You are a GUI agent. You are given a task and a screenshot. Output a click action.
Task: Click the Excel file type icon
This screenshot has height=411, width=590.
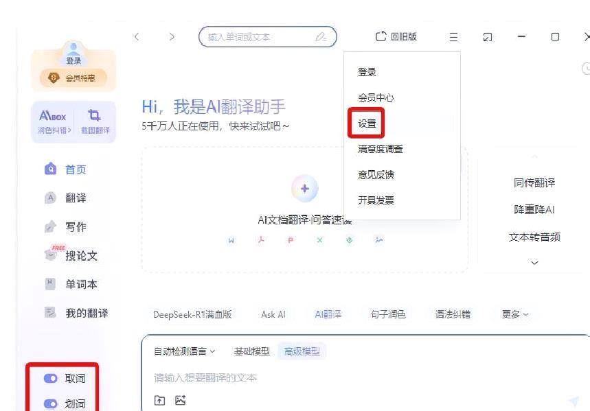tap(320, 240)
